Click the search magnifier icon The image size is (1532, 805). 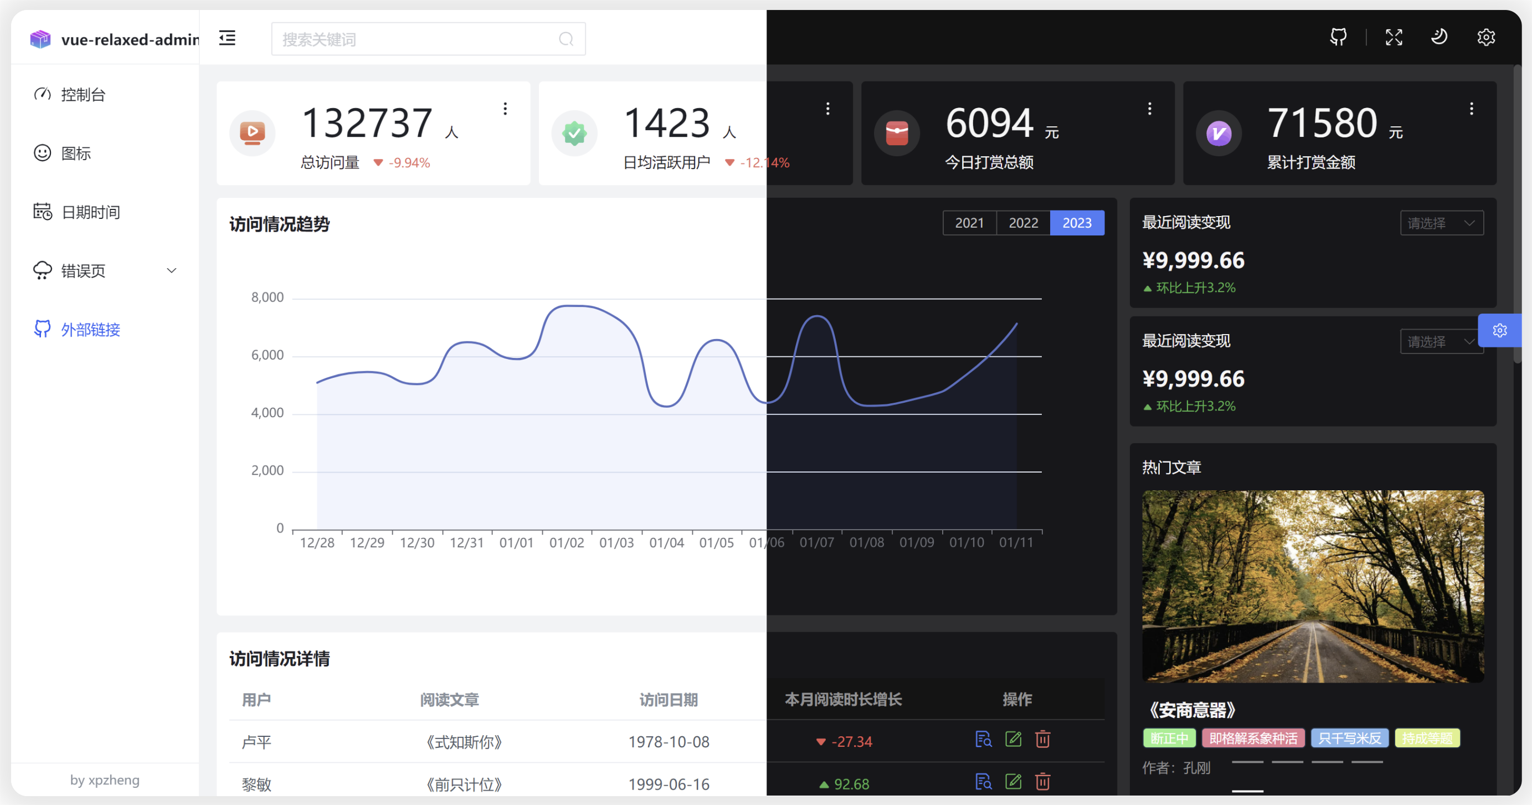tap(565, 39)
